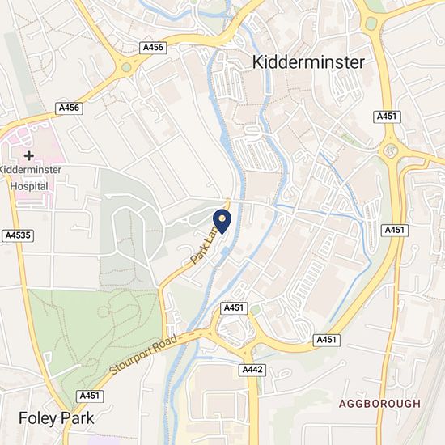Click the topmost A456 road shield
This screenshot has height=445, width=445.
tap(153, 48)
